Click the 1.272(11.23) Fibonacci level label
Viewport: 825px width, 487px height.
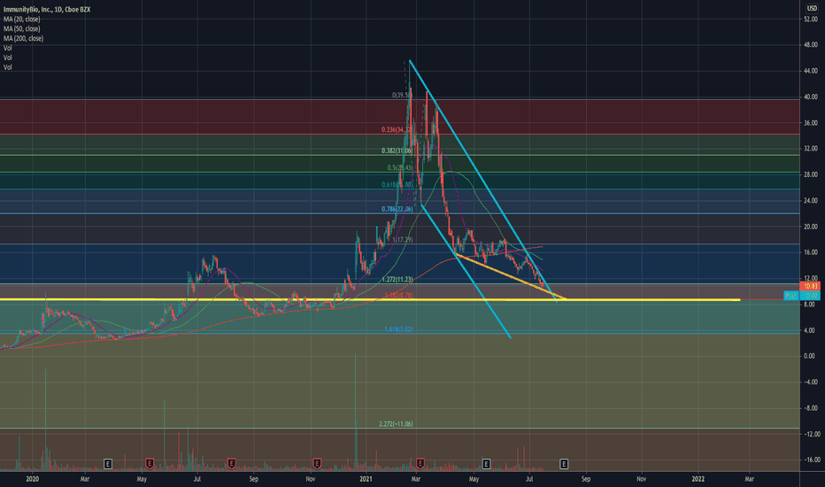(x=397, y=280)
